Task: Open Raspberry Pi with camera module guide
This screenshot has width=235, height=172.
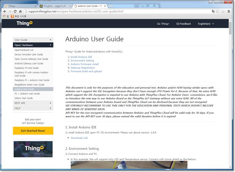Action: click(x=32, y=74)
